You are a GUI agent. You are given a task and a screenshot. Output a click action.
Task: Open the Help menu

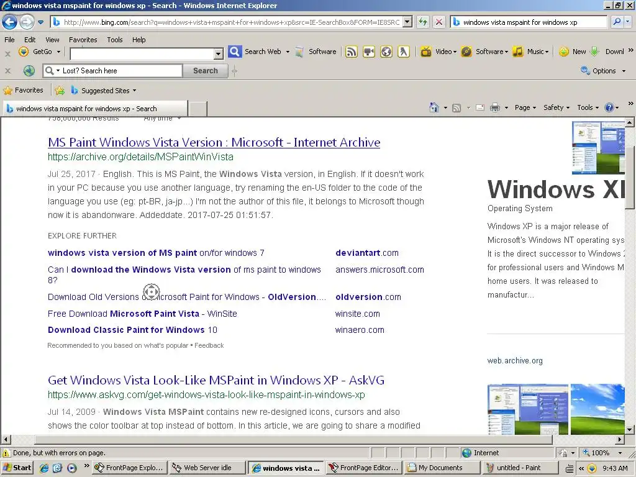[139, 40]
